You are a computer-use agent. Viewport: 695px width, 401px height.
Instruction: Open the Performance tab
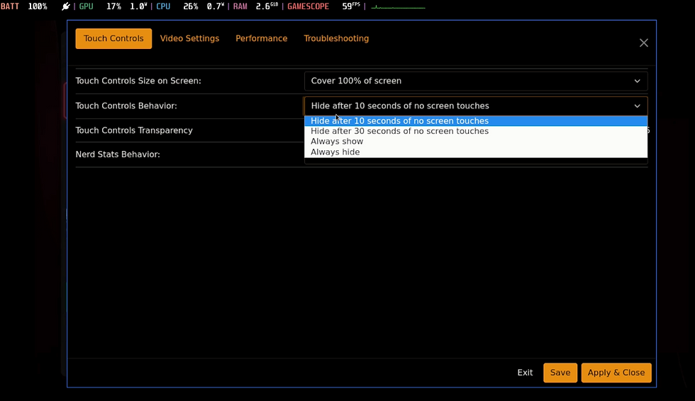(x=262, y=38)
